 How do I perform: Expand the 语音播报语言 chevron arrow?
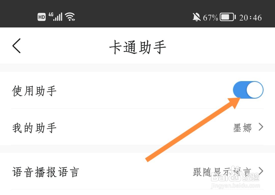[261, 171]
